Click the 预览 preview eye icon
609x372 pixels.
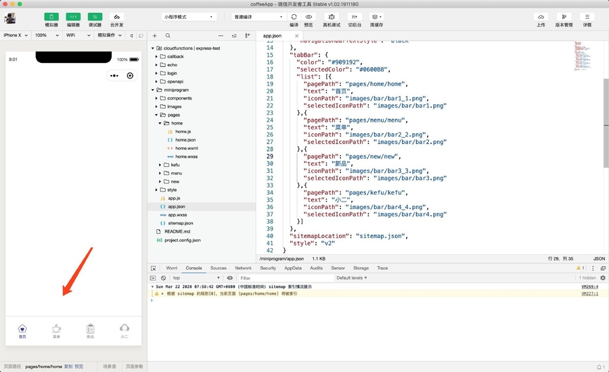pyautogui.click(x=309, y=17)
